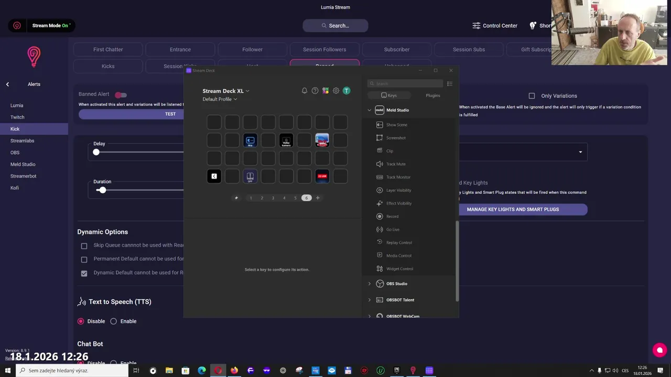This screenshot has height=377, width=671.
Task: Open the Lumia dropdown arrow on the right
Action: [580, 152]
